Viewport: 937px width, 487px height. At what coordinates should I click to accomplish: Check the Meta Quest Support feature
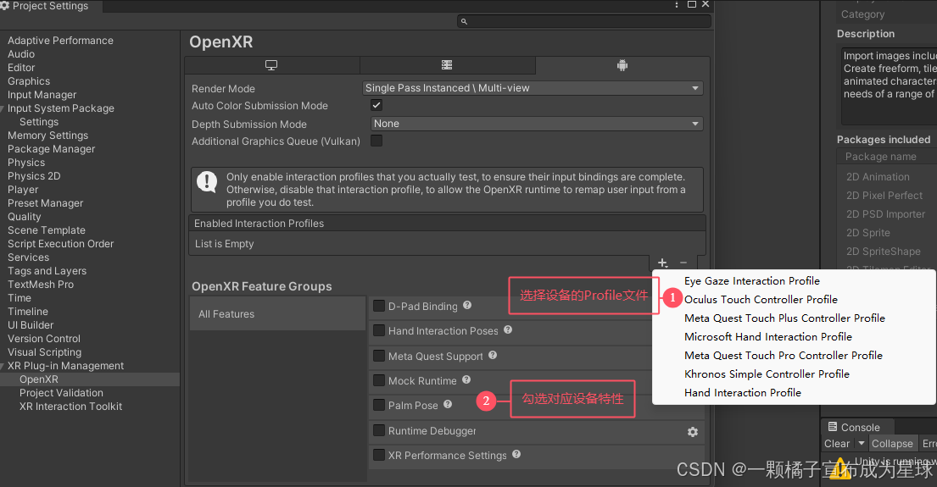pos(379,356)
